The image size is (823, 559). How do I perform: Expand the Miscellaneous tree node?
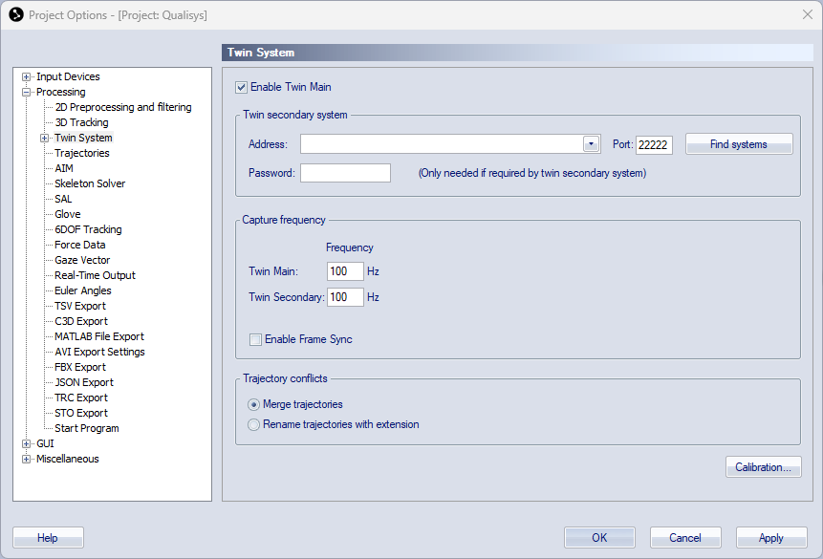tap(27, 460)
